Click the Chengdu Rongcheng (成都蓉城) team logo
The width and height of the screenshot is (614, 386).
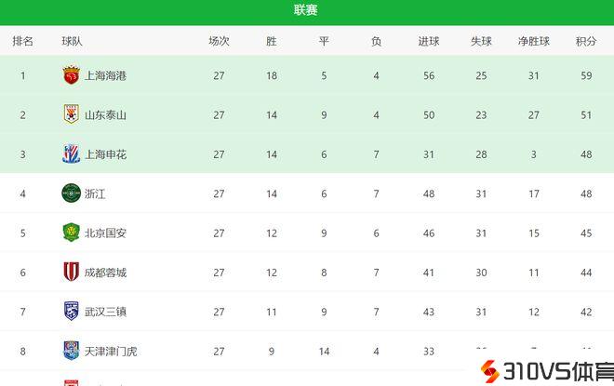(x=71, y=272)
